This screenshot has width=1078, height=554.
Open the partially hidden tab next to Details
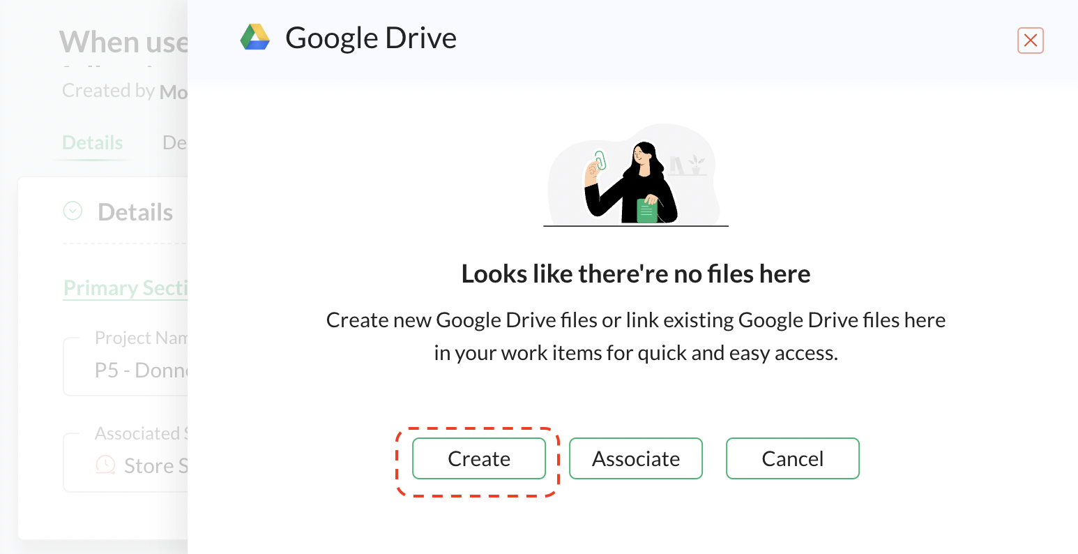click(x=175, y=142)
